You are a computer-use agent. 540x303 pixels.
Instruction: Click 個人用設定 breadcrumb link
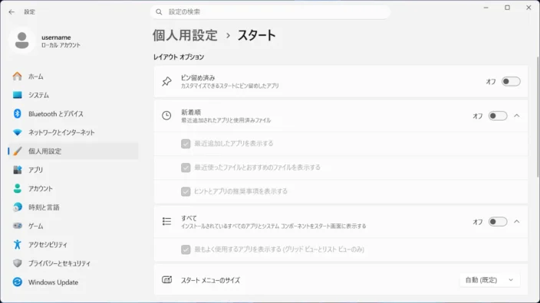pos(185,35)
